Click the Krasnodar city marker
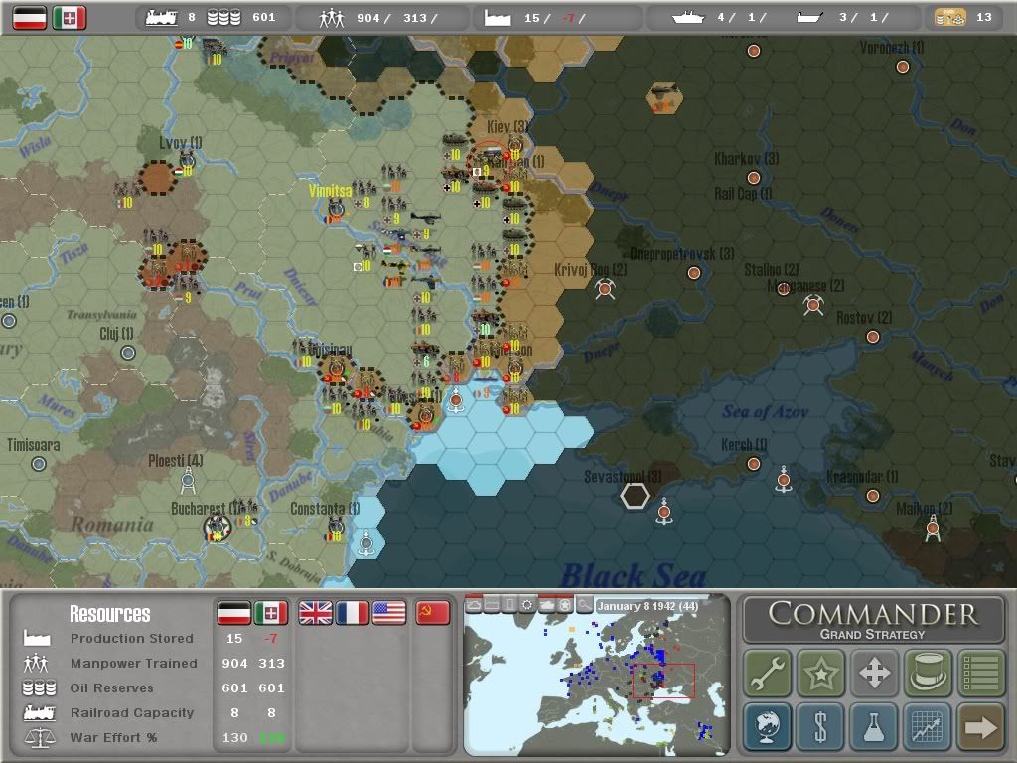The image size is (1017, 763). coord(872,496)
